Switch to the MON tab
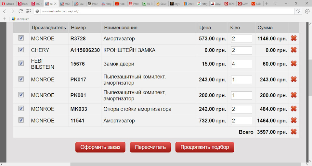 click(65, 4)
